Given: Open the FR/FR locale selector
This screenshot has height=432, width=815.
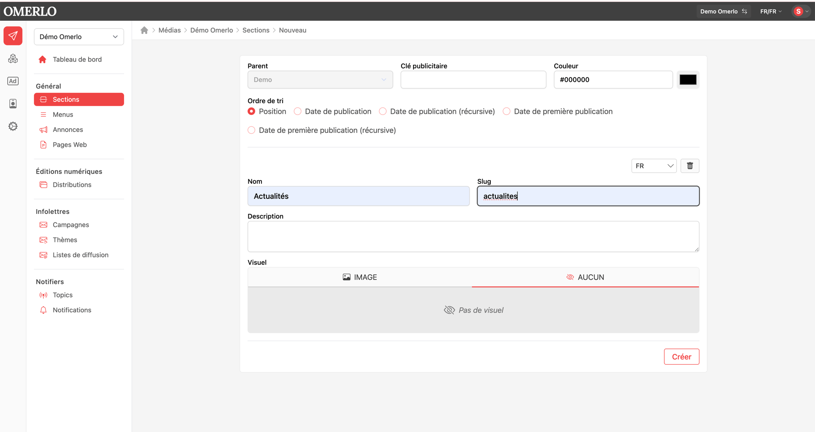Looking at the screenshot, I should [771, 11].
